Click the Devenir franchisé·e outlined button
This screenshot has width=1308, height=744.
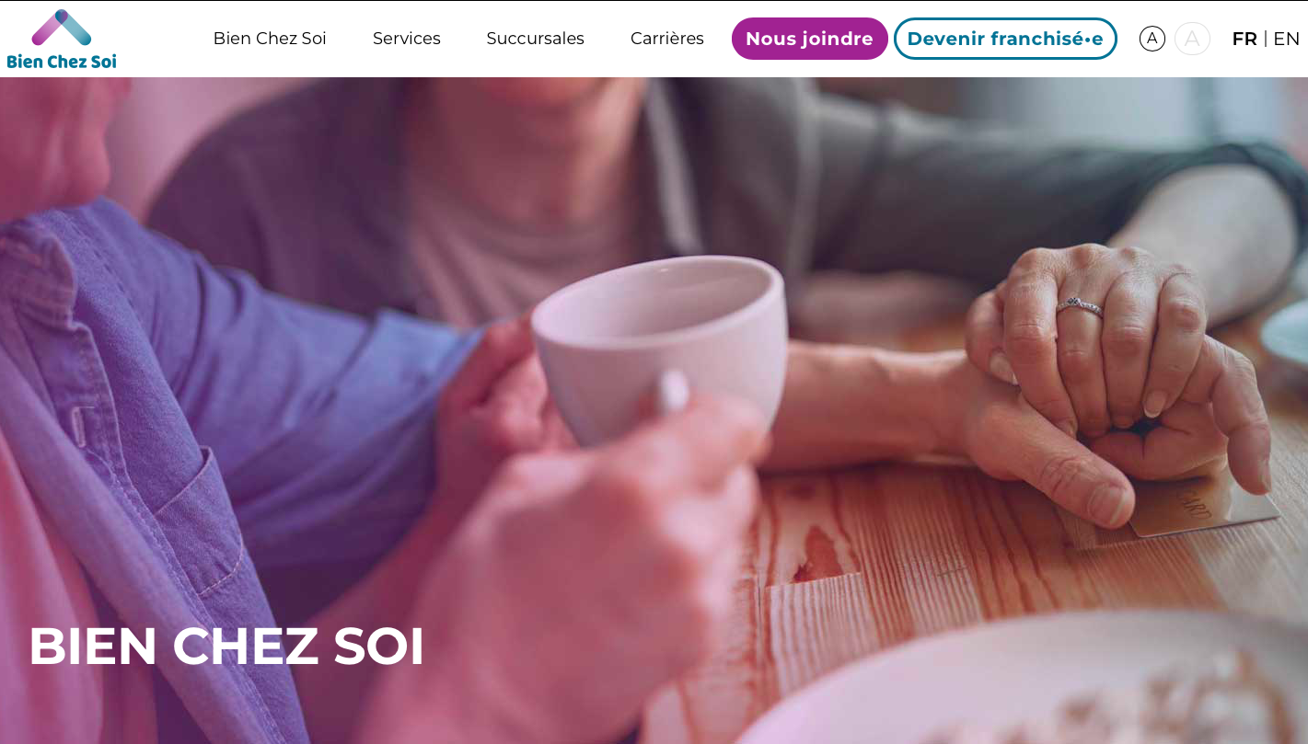pos(1005,39)
